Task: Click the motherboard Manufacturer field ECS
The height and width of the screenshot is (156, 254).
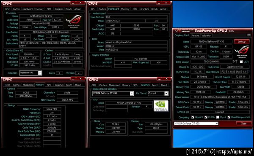Action: tap(136, 17)
